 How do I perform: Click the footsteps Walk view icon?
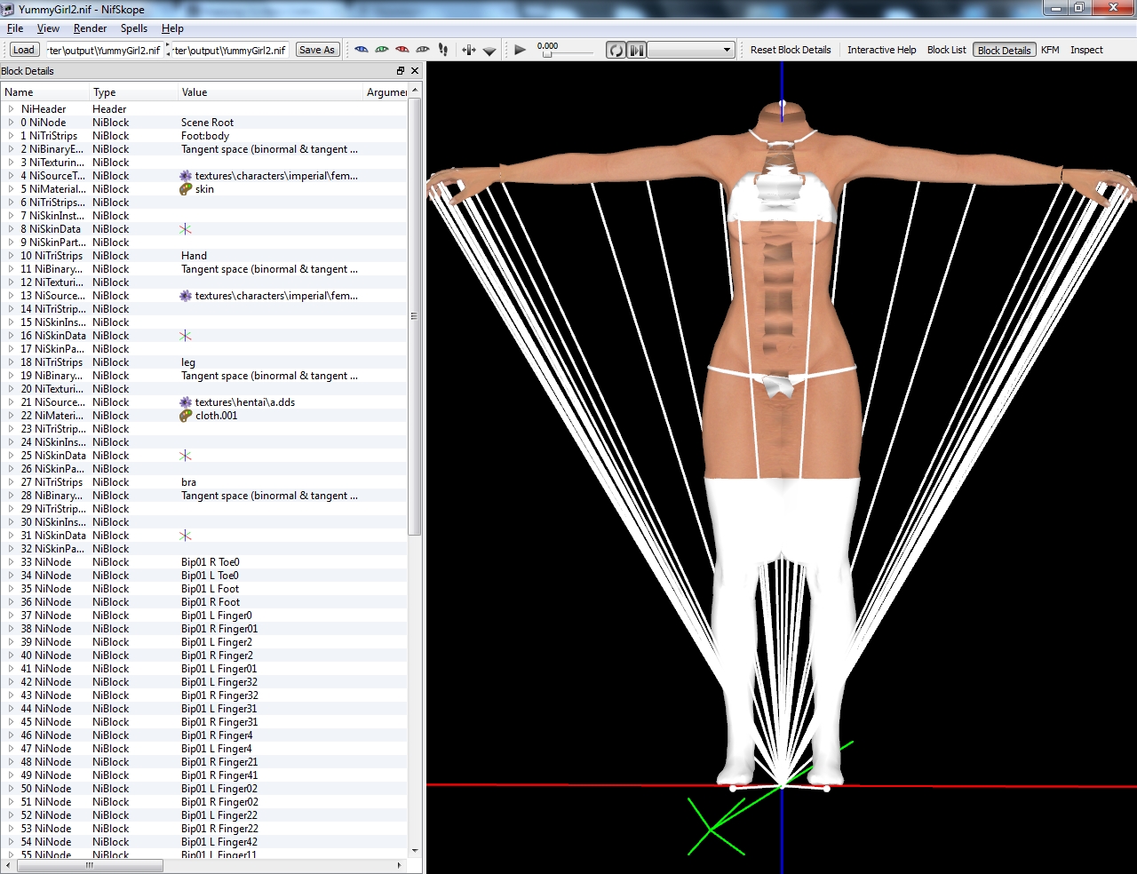coord(443,50)
